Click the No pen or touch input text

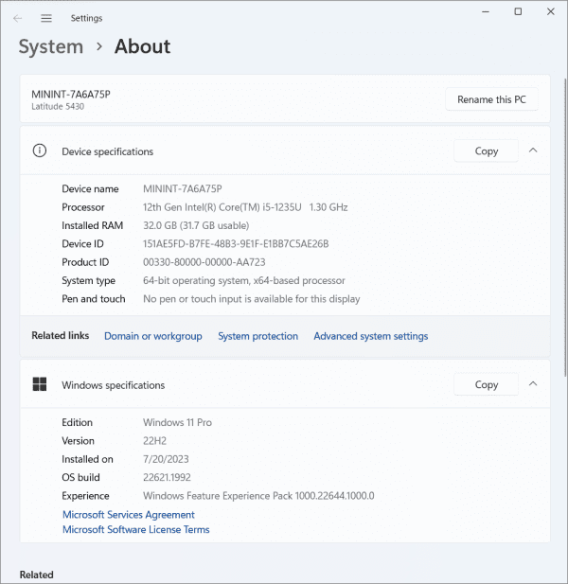click(252, 299)
